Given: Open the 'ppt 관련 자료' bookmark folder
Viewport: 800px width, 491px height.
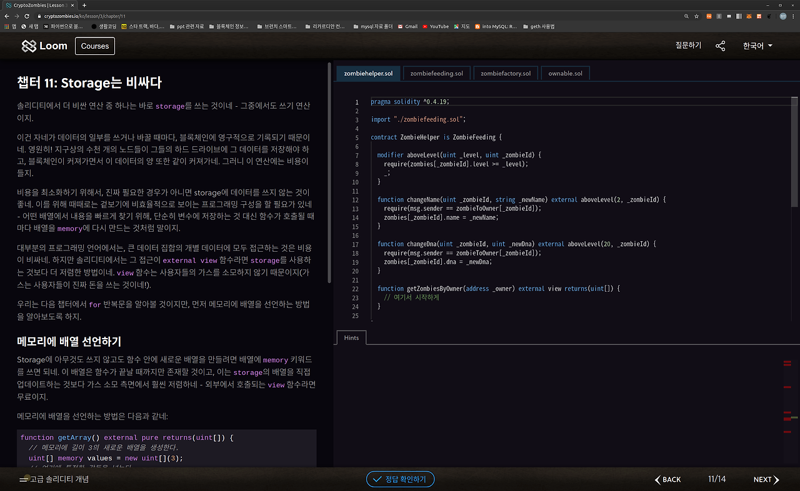Looking at the screenshot, I should point(186,26).
